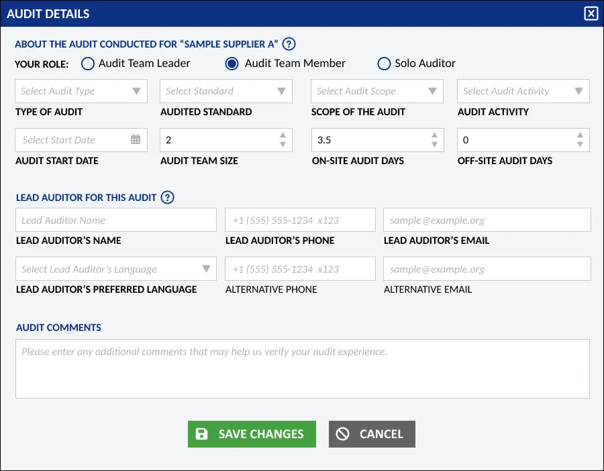
Task: Focus the Off-Site Audit Days field
Action: pyautogui.click(x=523, y=140)
